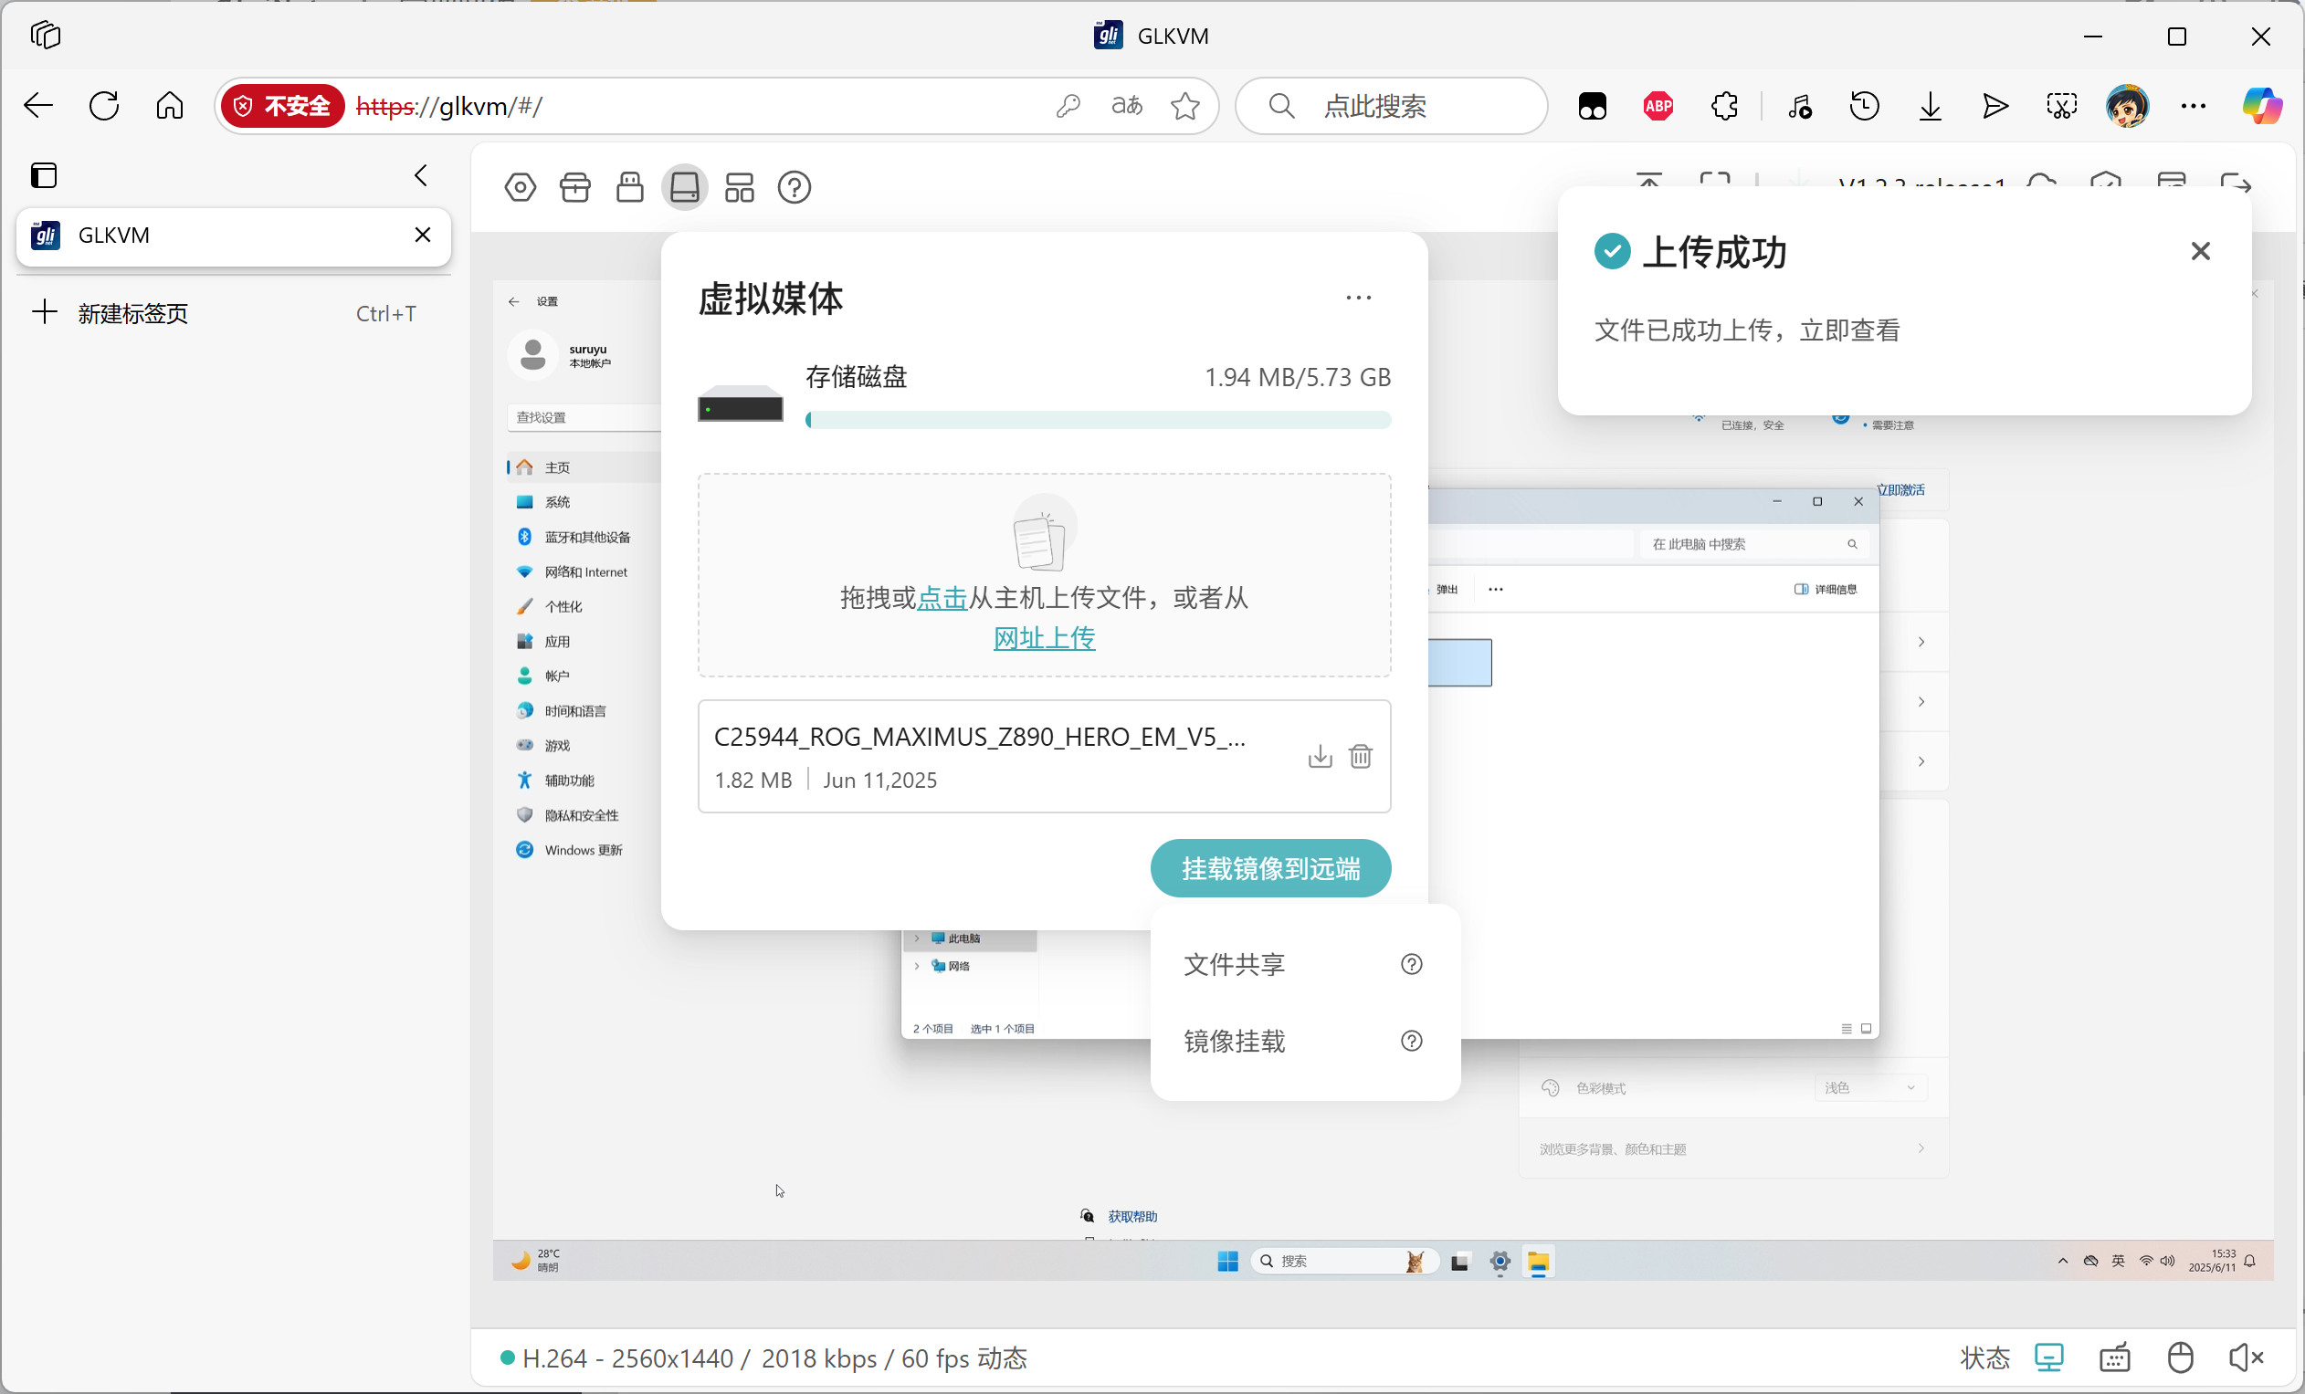This screenshot has height=1394, width=2305.
Task: Download the uploaded ROG MAXIMUS file
Action: pyautogui.click(x=1319, y=756)
